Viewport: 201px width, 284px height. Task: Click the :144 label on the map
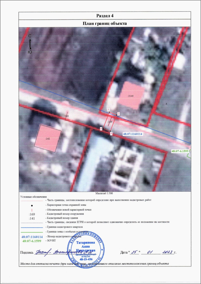click(66, 116)
